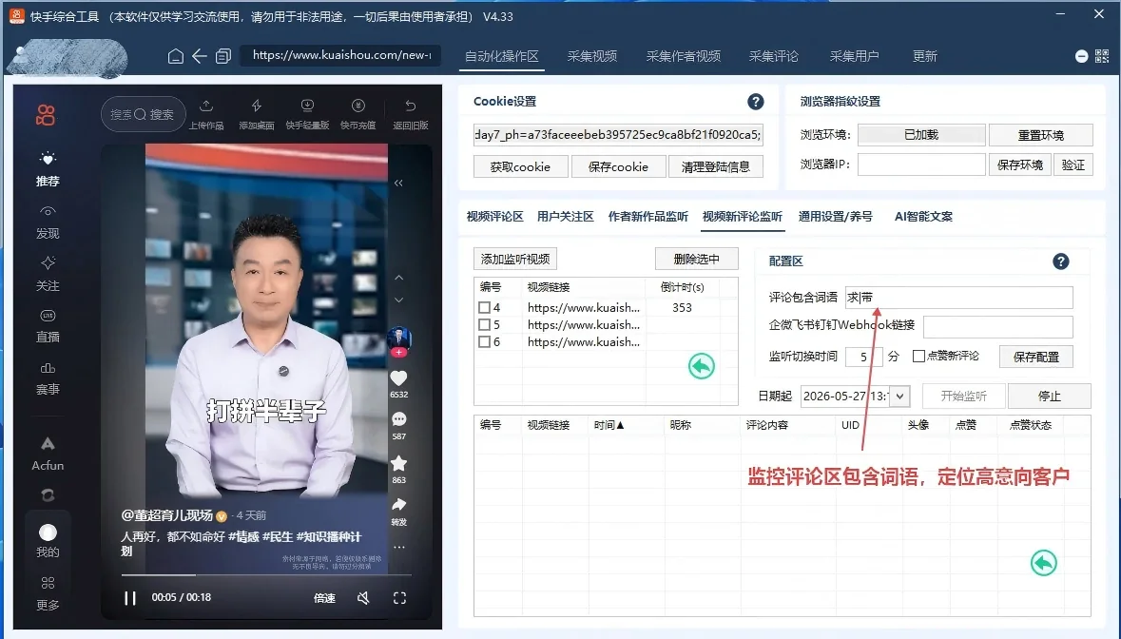Image resolution: width=1121 pixels, height=639 pixels.
Task: Open 我的 profile in sidebar
Action: pyautogui.click(x=48, y=541)
